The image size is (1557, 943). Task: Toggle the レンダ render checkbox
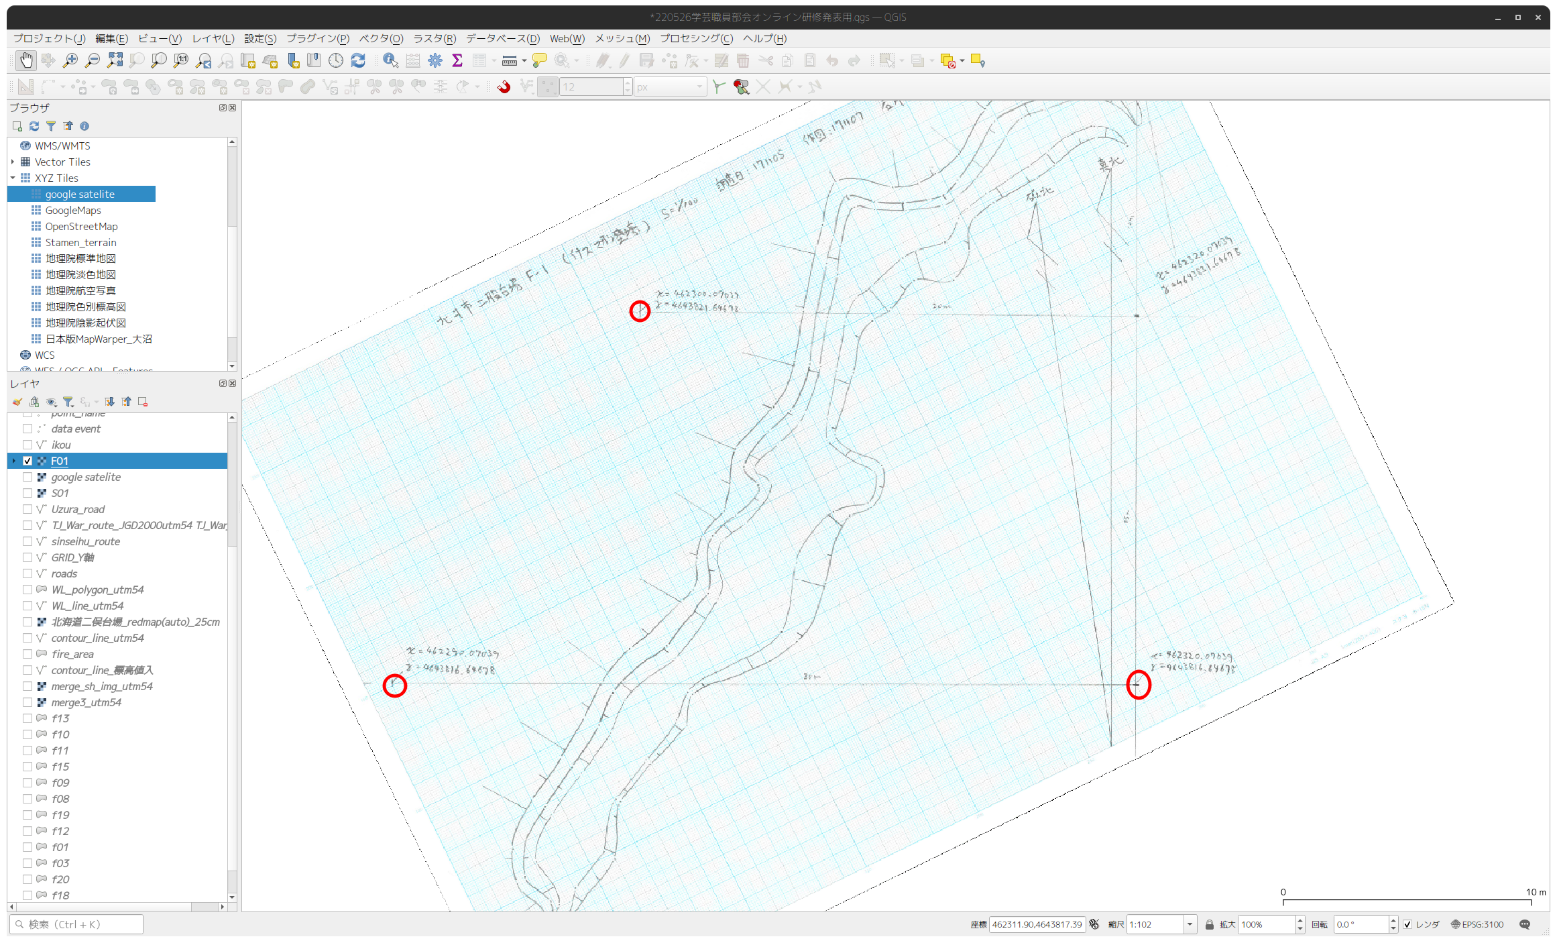1407,924
